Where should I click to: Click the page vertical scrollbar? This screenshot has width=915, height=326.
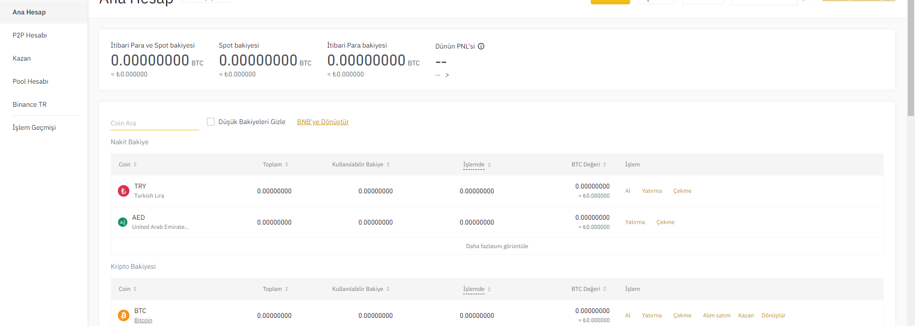(911, 58)
